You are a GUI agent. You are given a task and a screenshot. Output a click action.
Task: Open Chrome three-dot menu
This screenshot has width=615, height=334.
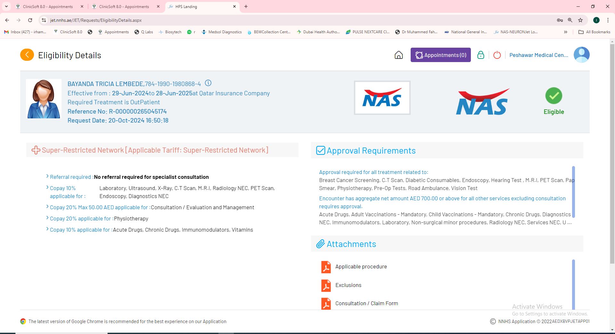coord(608,20)
